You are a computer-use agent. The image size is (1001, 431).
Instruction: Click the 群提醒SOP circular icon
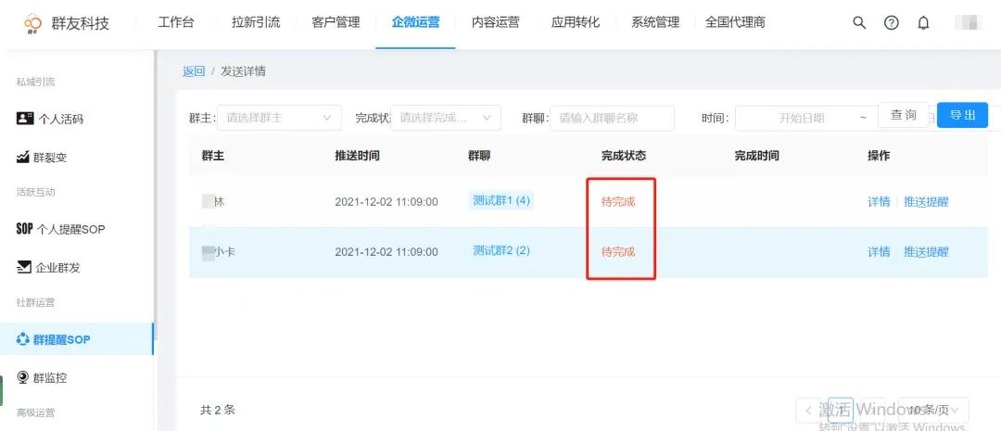pyautogui.click(x=23, y=339)
